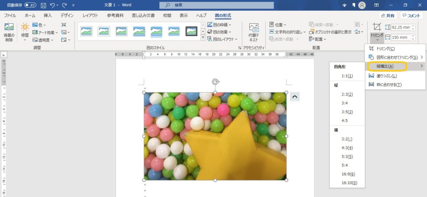Click the rotation handle above the image
This screenshot has height=197, width=427.
point(215,82)
